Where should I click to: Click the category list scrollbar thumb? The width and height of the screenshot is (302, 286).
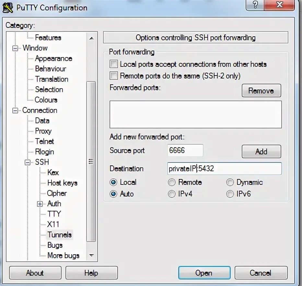point(91,161)
